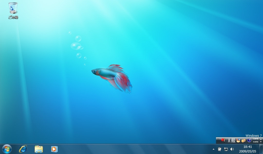Viewport: 263px width, 154px height.
Task: Open IME help question mark icon
Action: [x=249, y=140]
